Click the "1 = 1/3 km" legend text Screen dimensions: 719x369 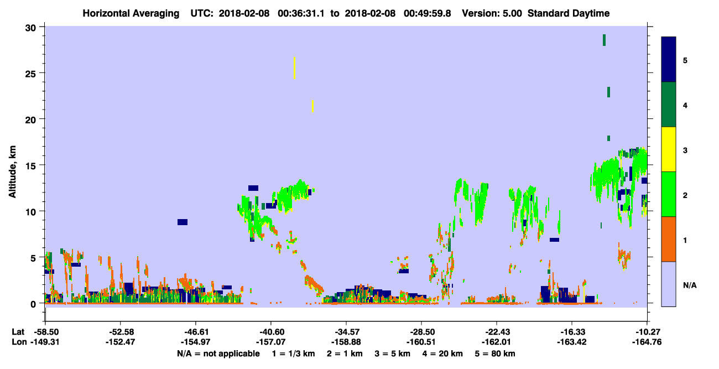(293, 353)
